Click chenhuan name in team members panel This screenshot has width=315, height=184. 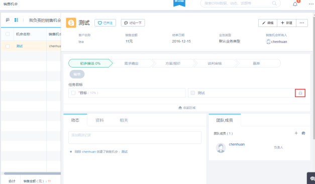[x=237, y=144]
